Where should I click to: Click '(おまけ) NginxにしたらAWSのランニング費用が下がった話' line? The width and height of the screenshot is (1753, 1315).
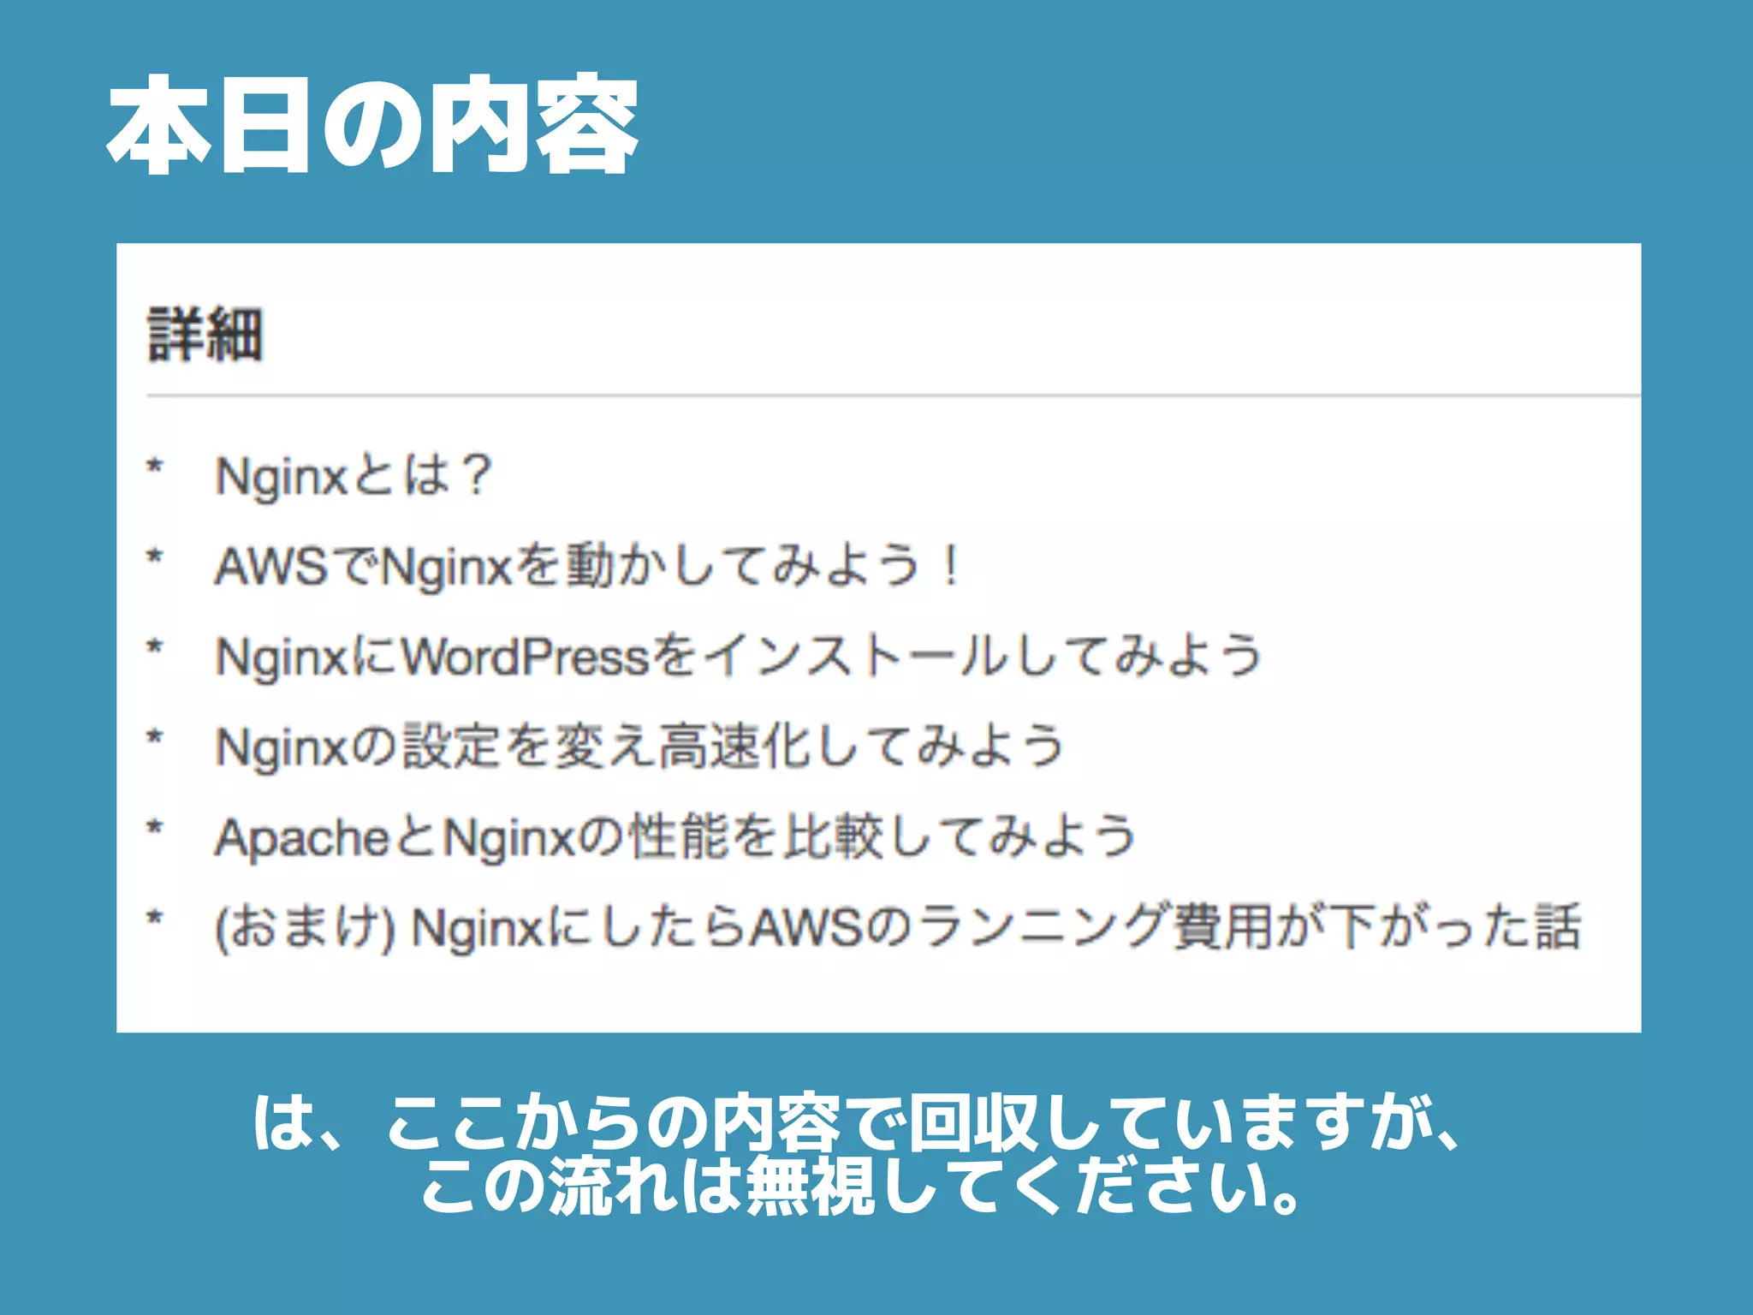898,927
